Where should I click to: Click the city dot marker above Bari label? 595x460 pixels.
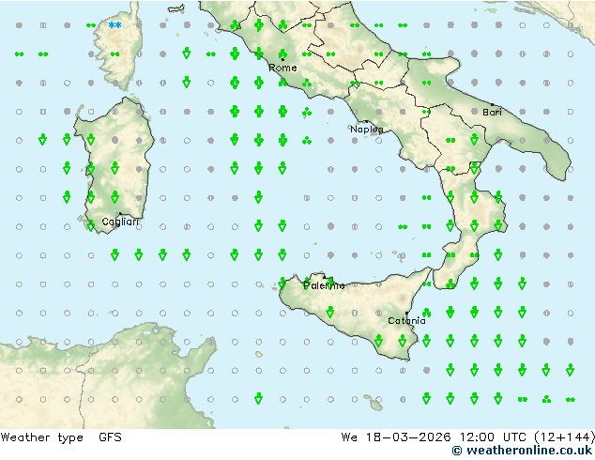492,104
